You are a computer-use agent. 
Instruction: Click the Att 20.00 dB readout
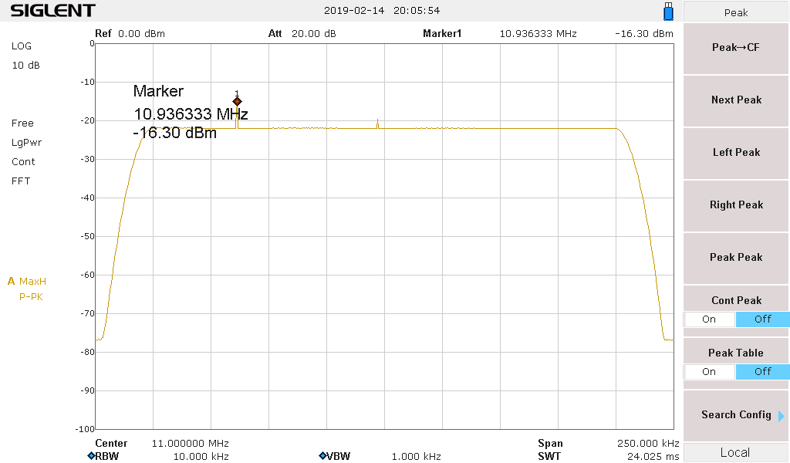pyautogui.click(x=302, y=34)
